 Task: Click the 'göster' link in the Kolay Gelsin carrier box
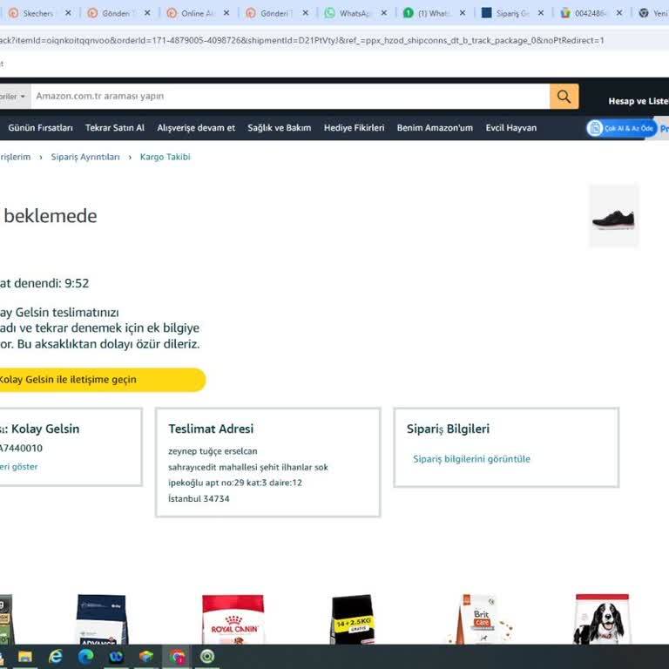click(19, 467)
